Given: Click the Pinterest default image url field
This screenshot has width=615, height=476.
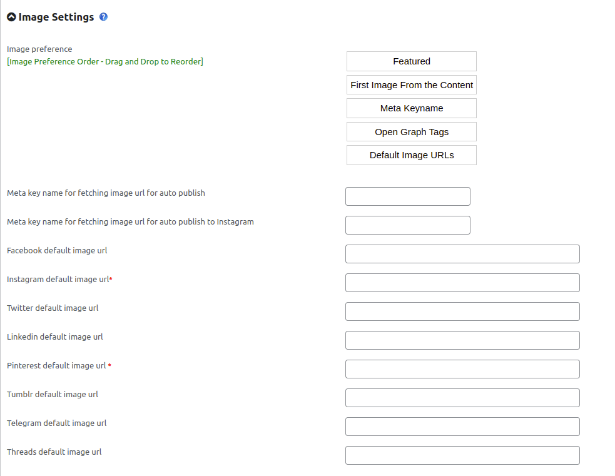Looking at the screenshot, I should tap(462, 368).
